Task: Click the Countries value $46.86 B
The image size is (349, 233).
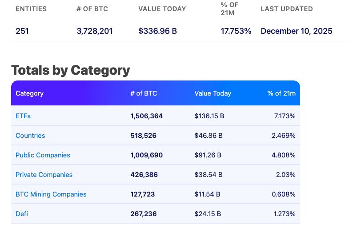Action: tap(209, 136)
